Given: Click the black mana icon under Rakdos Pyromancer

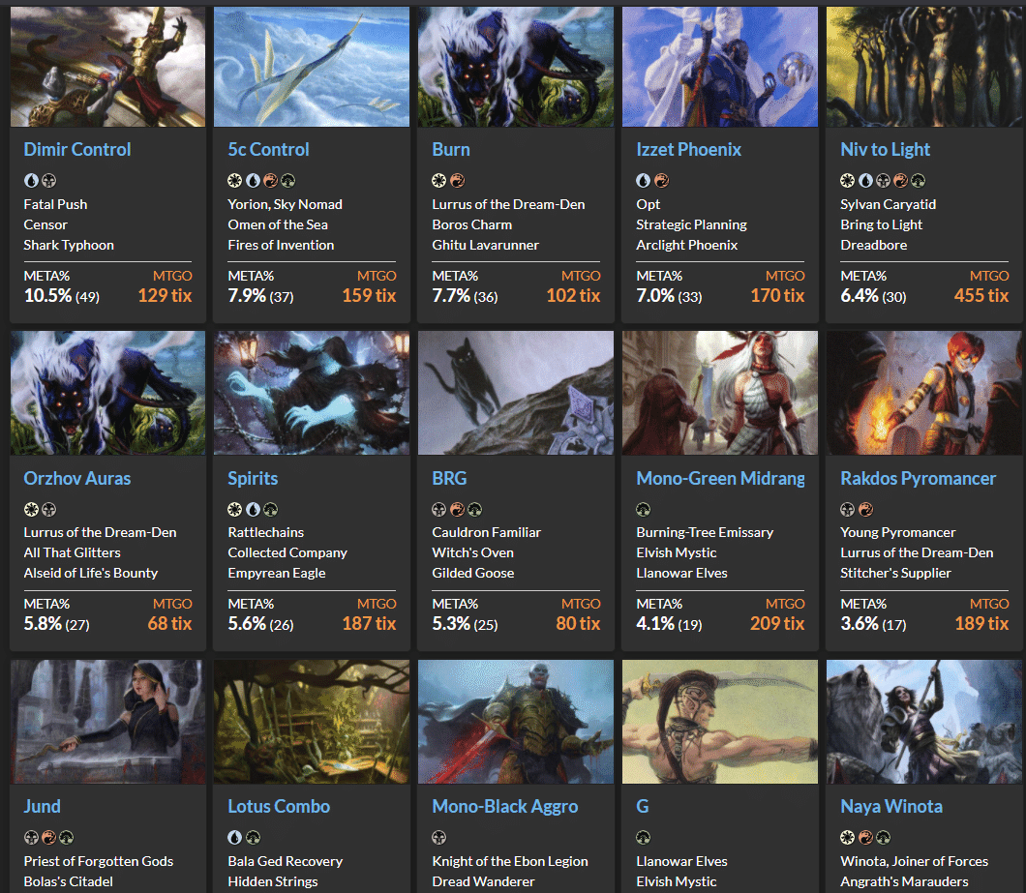Looking at the screenshot, I should coord(847,510).
